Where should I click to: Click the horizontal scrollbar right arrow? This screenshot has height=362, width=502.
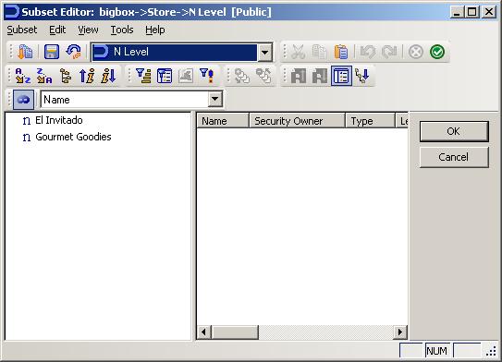point(400,332)
